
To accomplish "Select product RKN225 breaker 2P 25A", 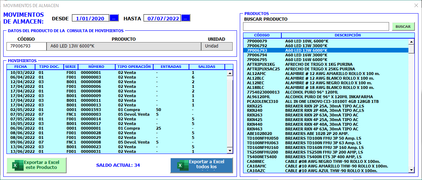I will (x=326, y=106).
